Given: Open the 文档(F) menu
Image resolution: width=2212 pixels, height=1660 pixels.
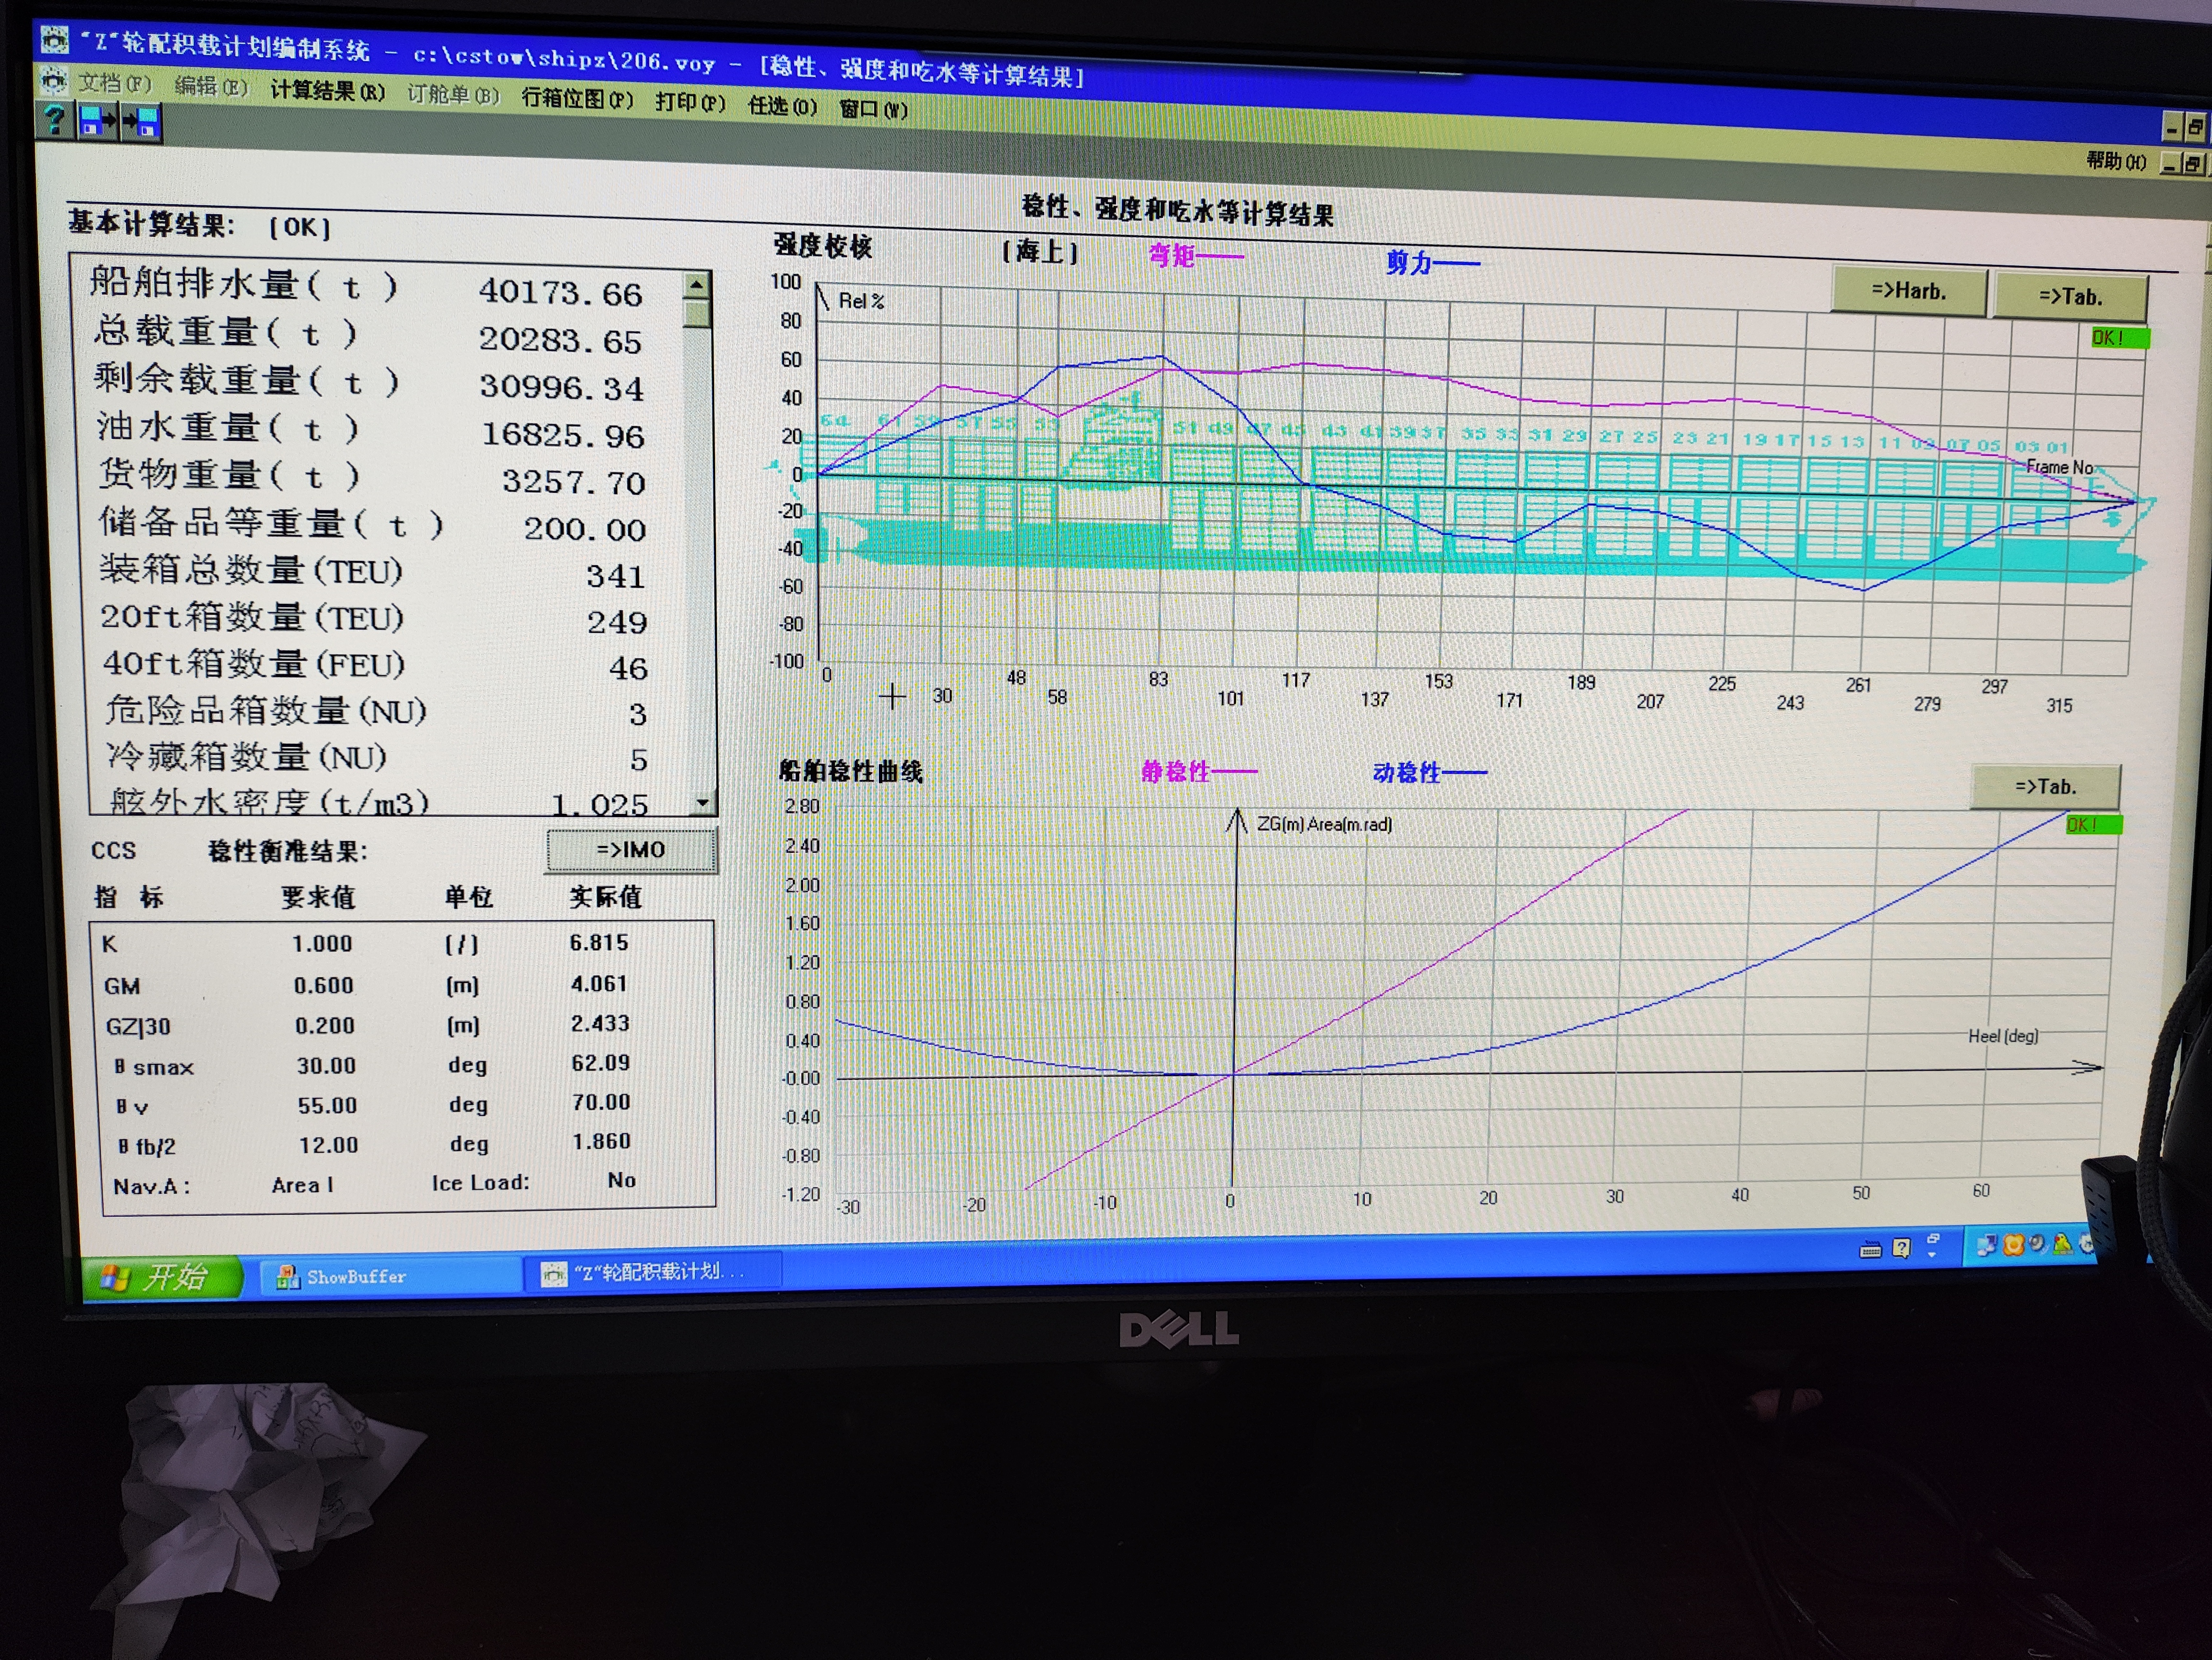Looking at the screenshot, I should click(115, 84).
